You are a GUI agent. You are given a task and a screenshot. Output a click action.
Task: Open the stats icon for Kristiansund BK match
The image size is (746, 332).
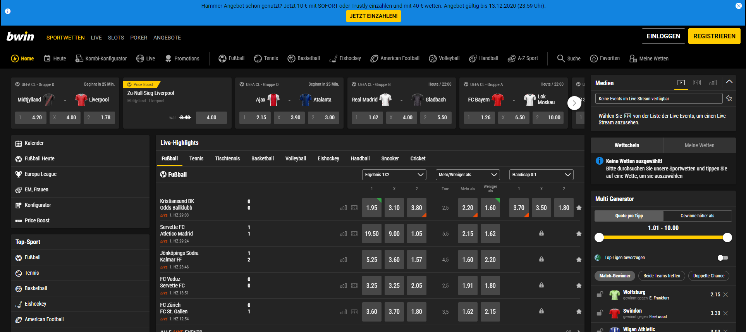344,208
